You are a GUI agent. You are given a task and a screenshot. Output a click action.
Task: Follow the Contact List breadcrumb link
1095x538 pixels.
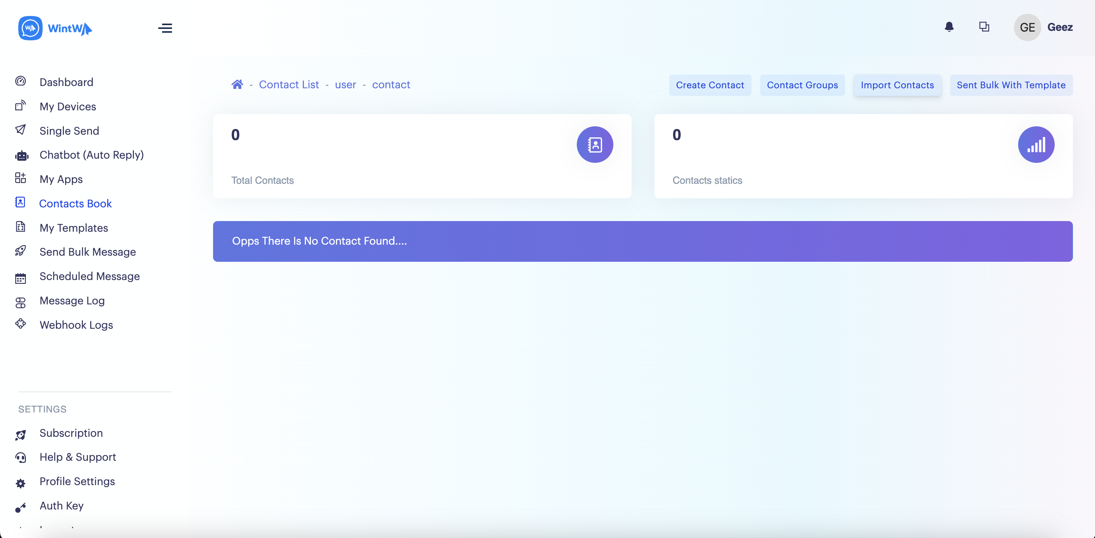pos(289,84)
